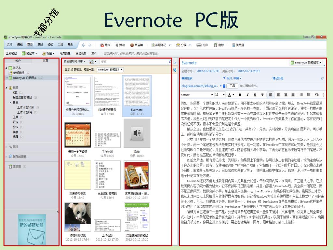
Task: Open the new note dropdown arrow
Action: click(x=170, y=45)
